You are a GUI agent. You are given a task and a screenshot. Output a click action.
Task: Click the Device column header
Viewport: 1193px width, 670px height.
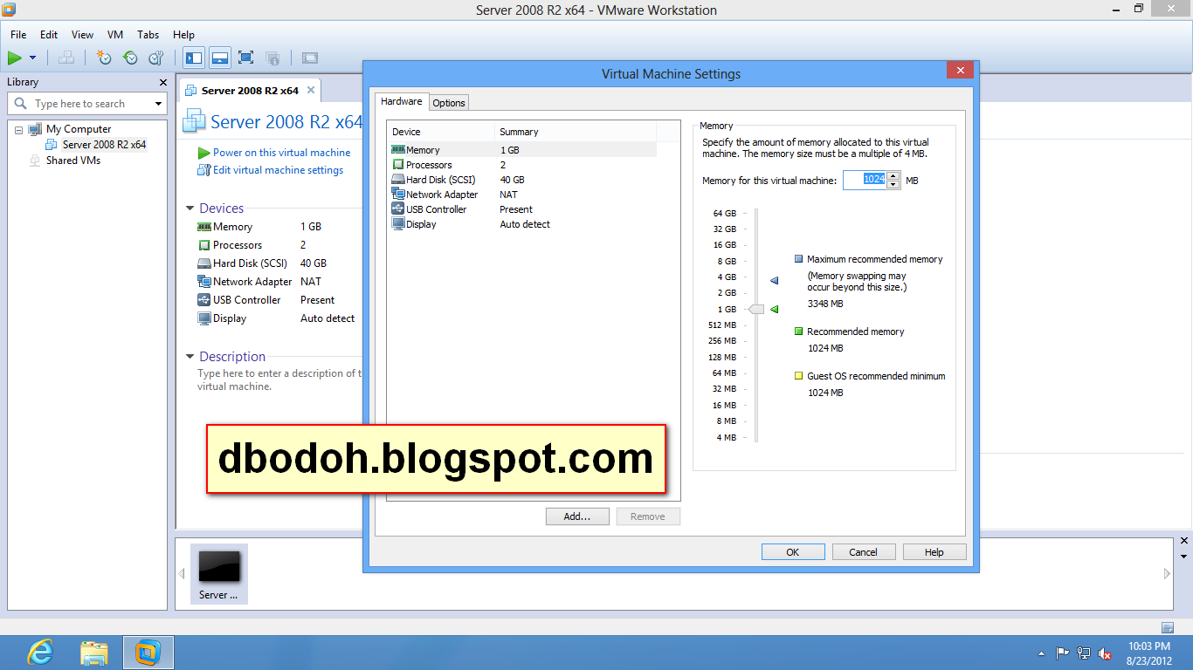[441, 132]
